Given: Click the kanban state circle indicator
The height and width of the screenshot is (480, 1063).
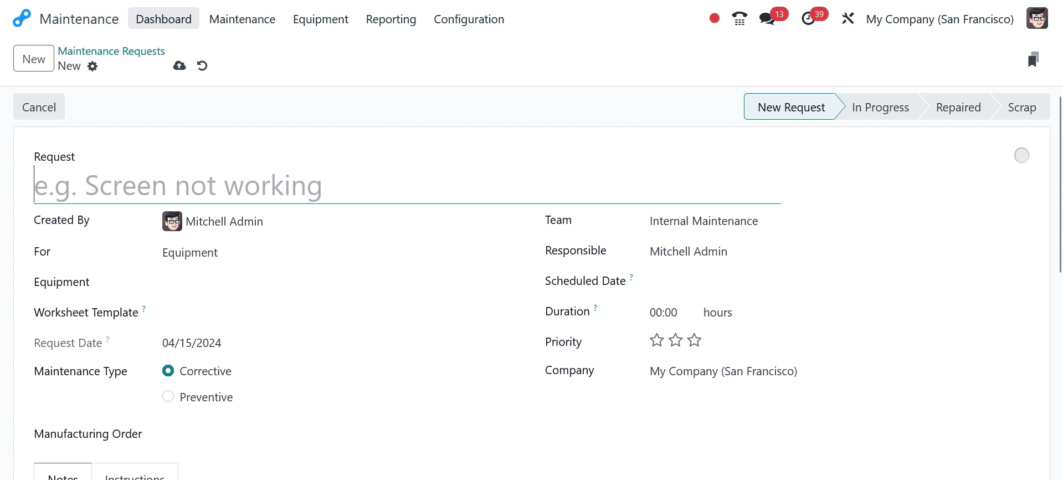Looking at the screenshot, I should click(1021, 155).
